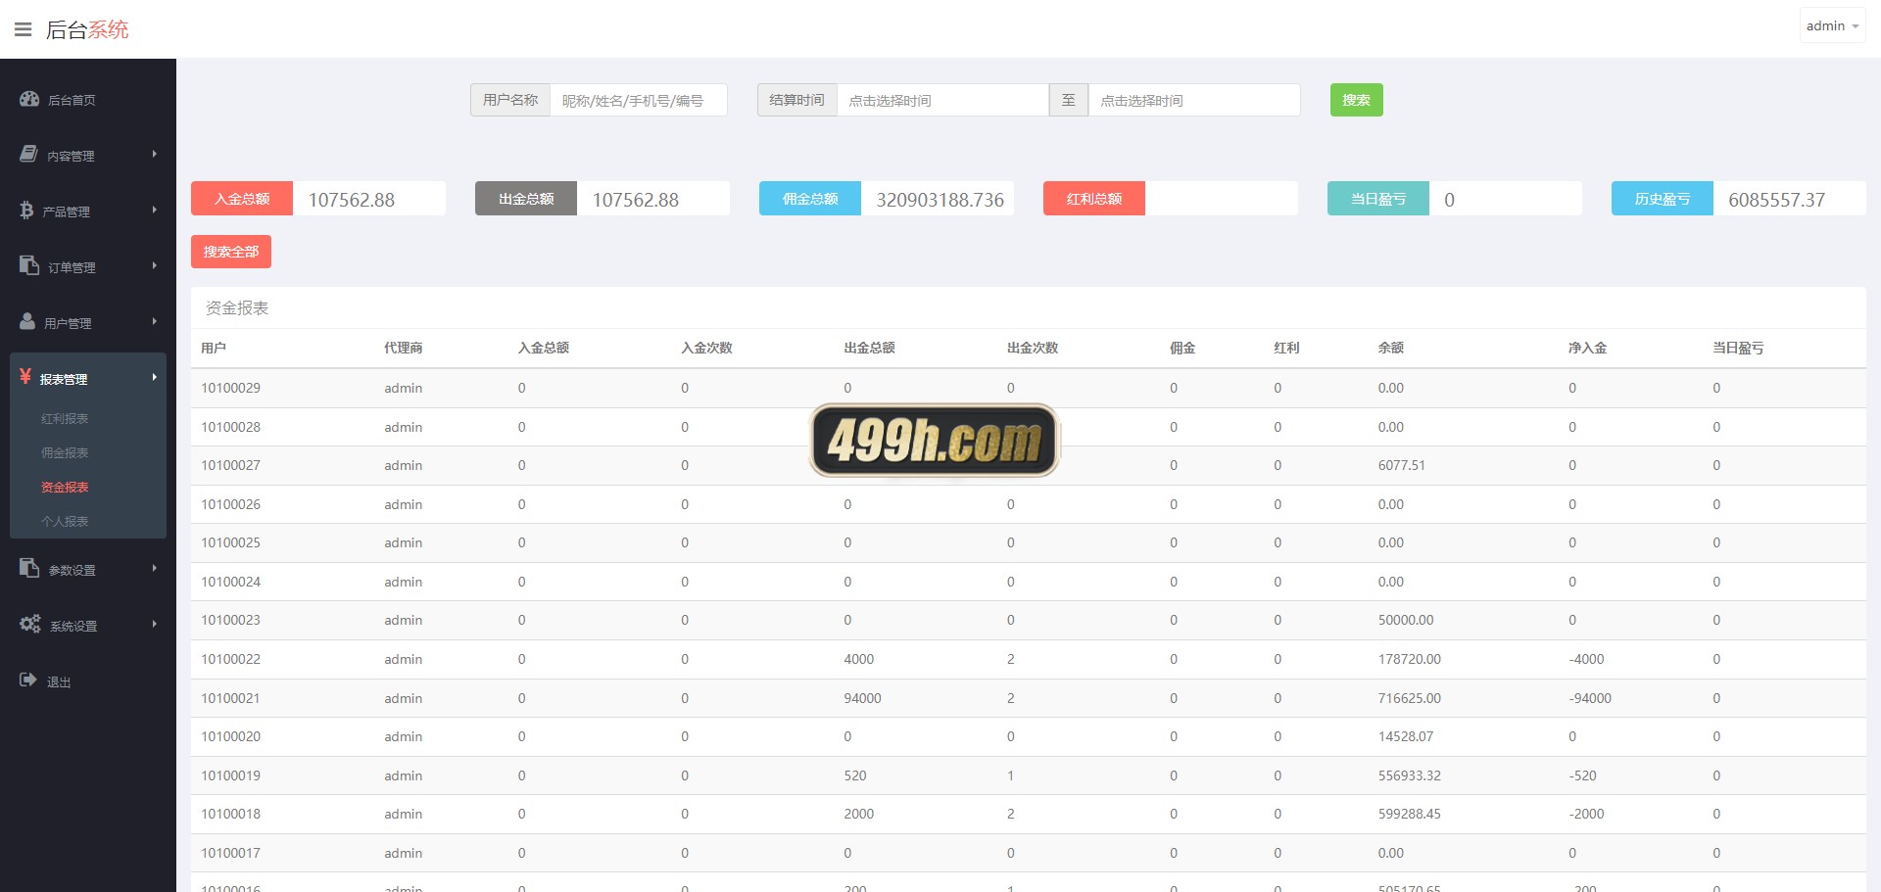Click the 余额 column header
Viewport: 1881px width, 892px height.
(x=1391, y=348)
